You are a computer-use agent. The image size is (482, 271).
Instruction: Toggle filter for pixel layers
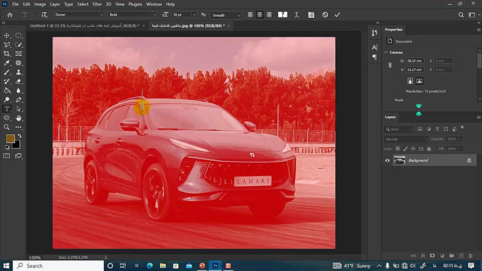coord(420,130)
